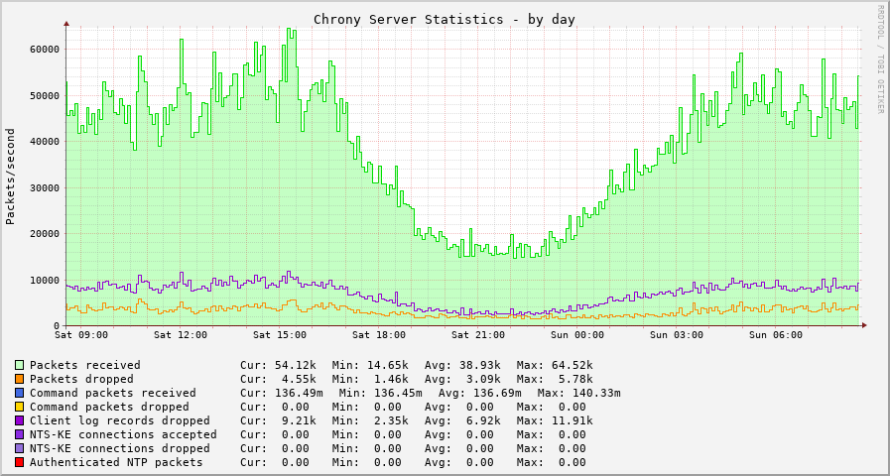This screenshot has height=476, width=890.
Task: Click the 50000 y-axis value
Action: pyautogui.click(x=44, y=95)
